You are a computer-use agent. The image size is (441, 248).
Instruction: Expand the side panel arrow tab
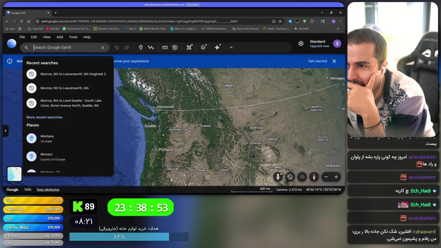coord(6,131)
